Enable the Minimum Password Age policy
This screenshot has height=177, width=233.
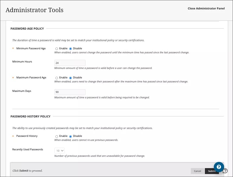click(57, 48)
